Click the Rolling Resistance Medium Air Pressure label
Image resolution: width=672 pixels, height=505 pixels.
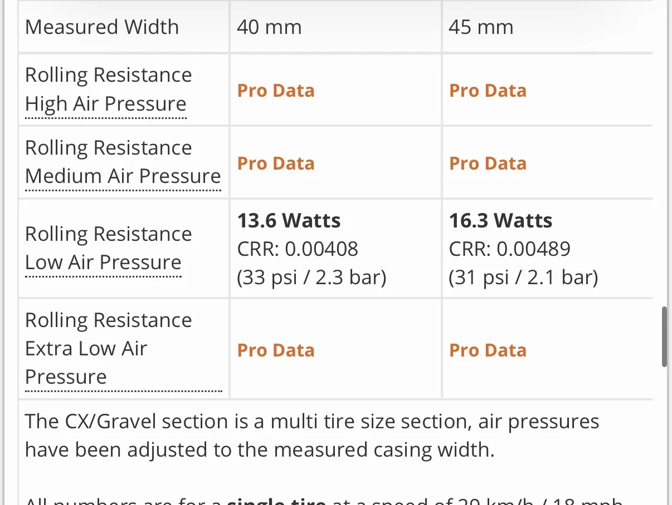123,162
